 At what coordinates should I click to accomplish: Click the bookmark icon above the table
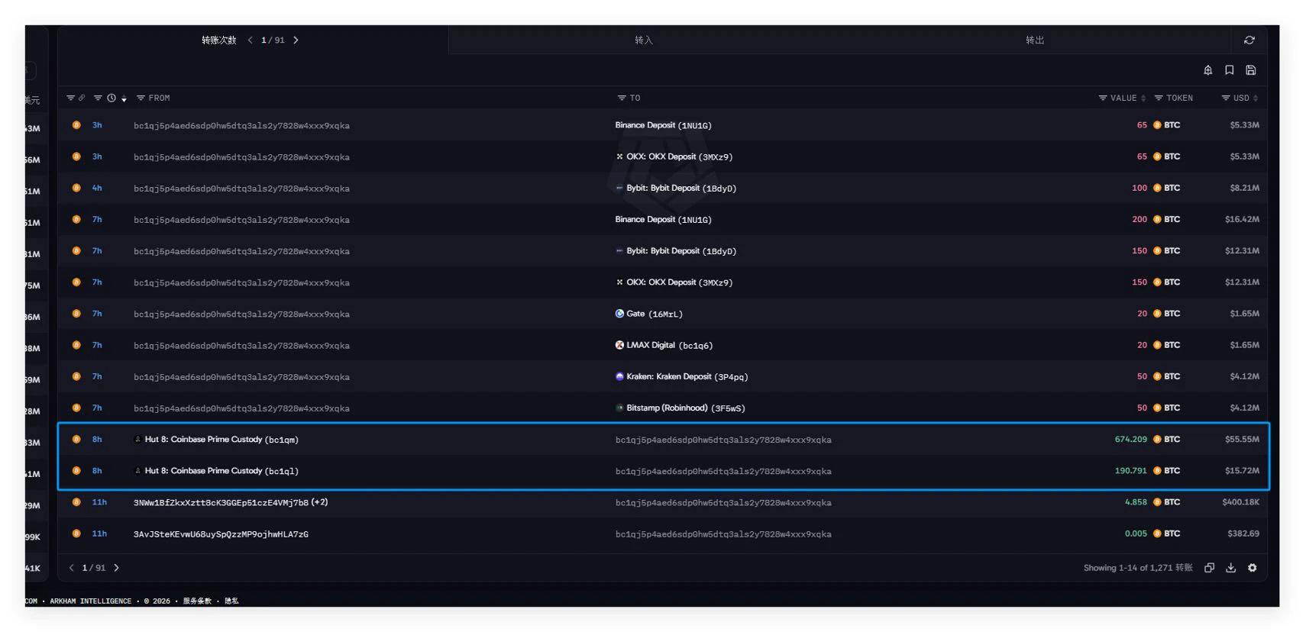click(x=1229, y=70)
